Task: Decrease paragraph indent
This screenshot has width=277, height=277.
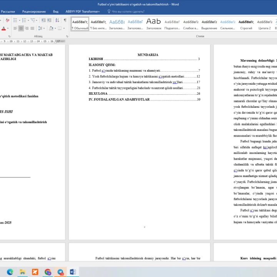Action: click(x=43, y=20)
